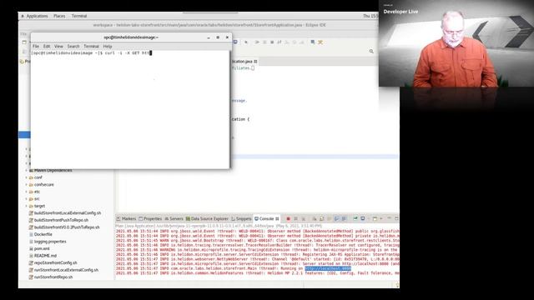
Task: Select repoStorefrontConfig.sh file
Action: (x=53, y=263)
